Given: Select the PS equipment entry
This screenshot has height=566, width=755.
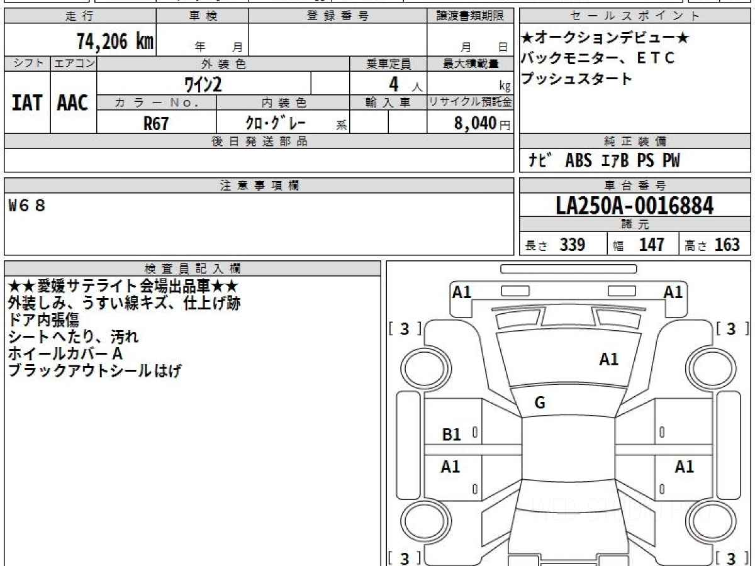Looking at the screenshot, I should click(646, 161).
